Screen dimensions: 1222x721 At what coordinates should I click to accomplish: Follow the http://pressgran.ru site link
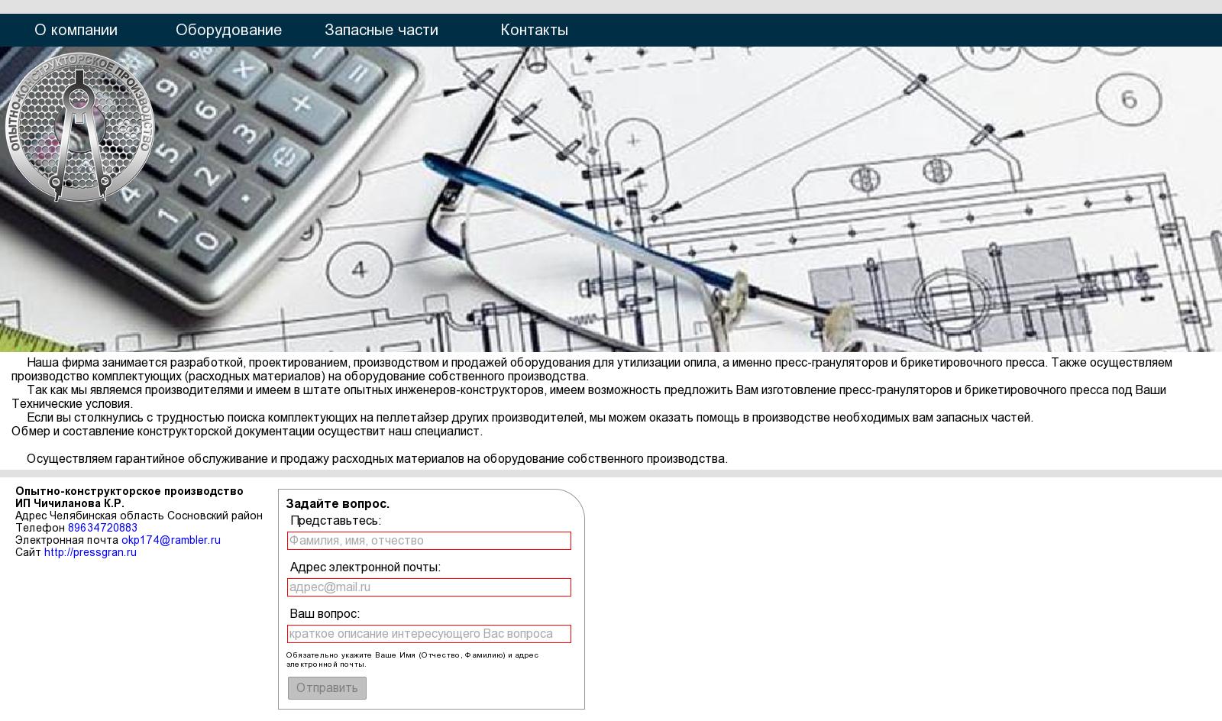point(90,552)
